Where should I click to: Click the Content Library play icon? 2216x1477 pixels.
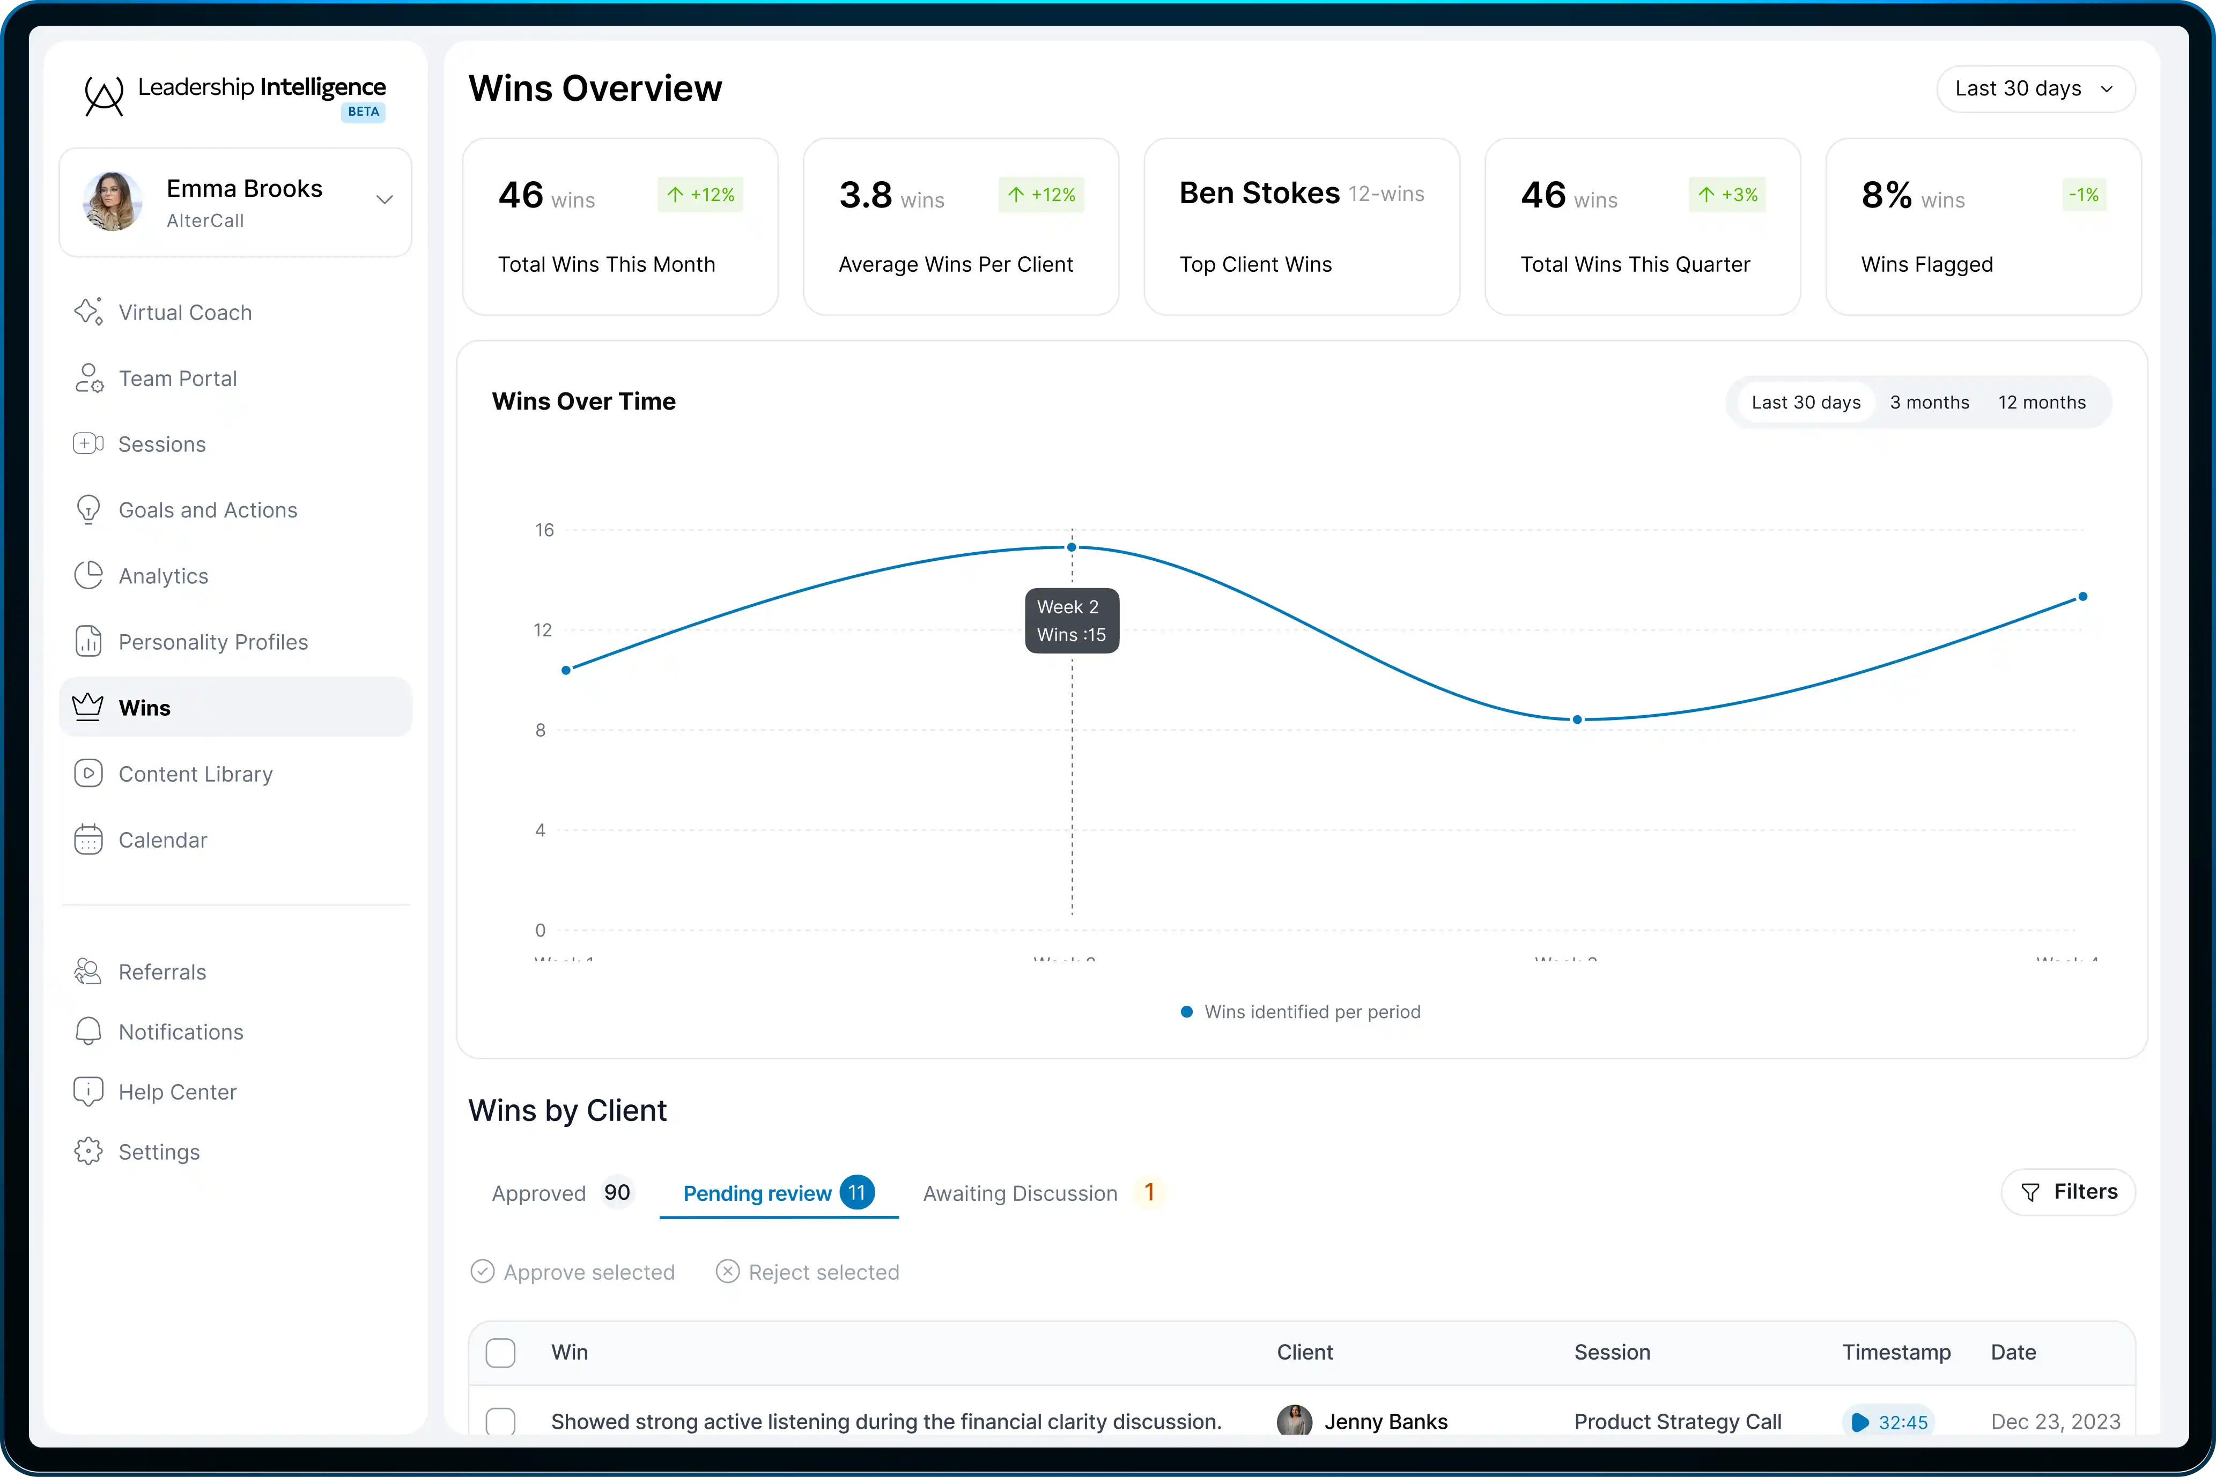click(87, 774)
